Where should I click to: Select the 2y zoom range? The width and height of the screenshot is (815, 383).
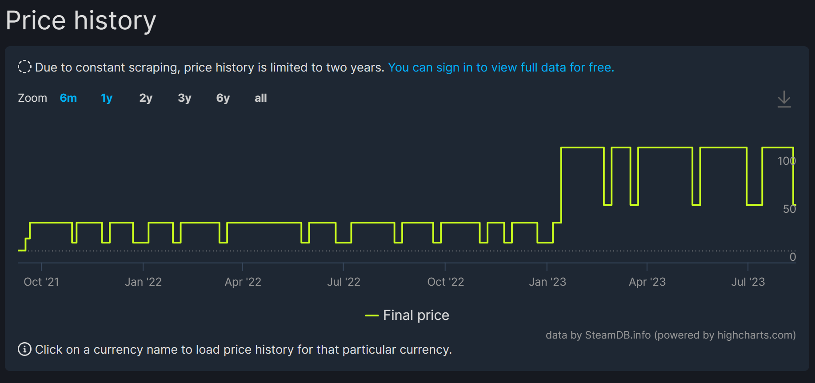tap(146, 98)
